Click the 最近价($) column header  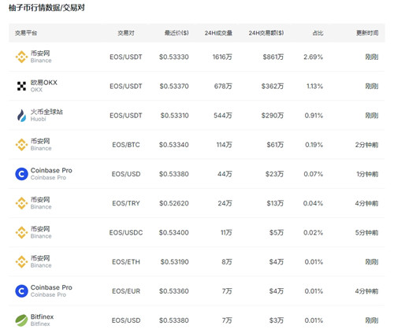click(177, 33)
